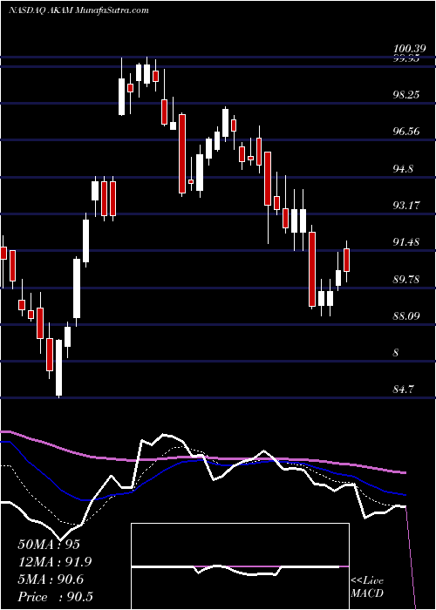The image size is (436, 610).
Task: Click the 84.7 price level label
Action: point(404,389)
